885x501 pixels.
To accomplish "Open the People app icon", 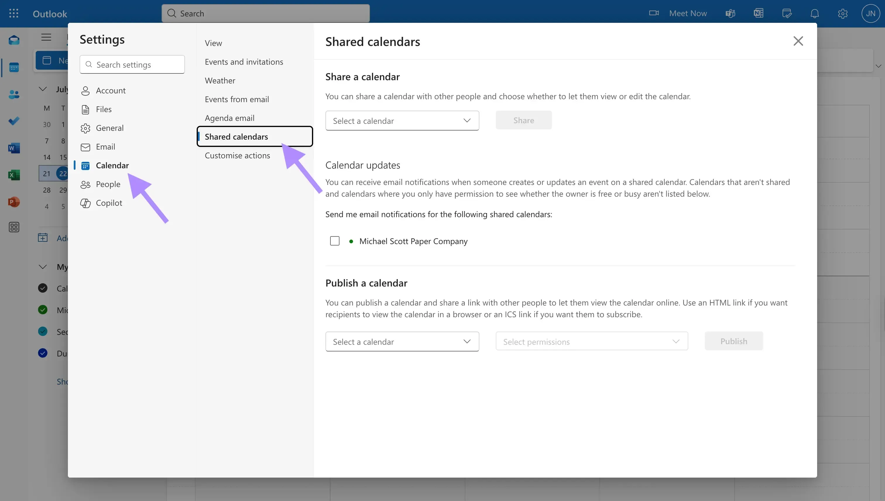I will pyautogui.click(x=14, y=94).
